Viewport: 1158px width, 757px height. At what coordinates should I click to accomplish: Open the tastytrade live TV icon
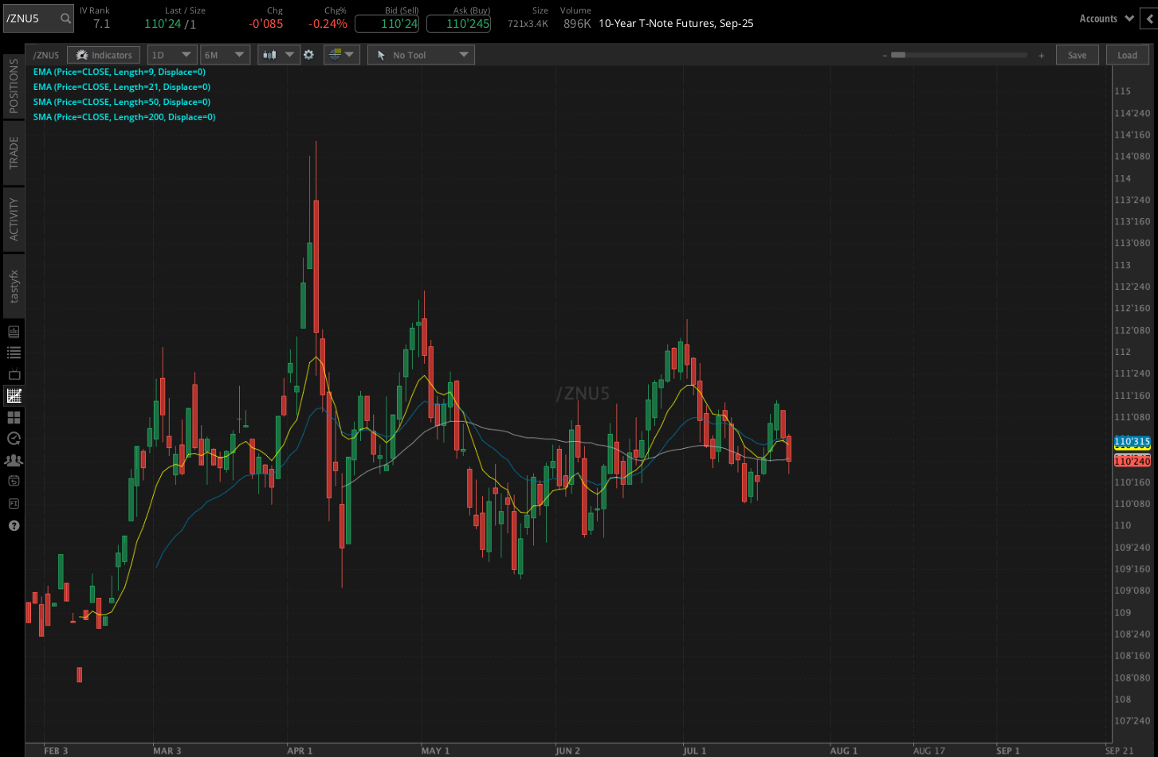pos(13,374)
